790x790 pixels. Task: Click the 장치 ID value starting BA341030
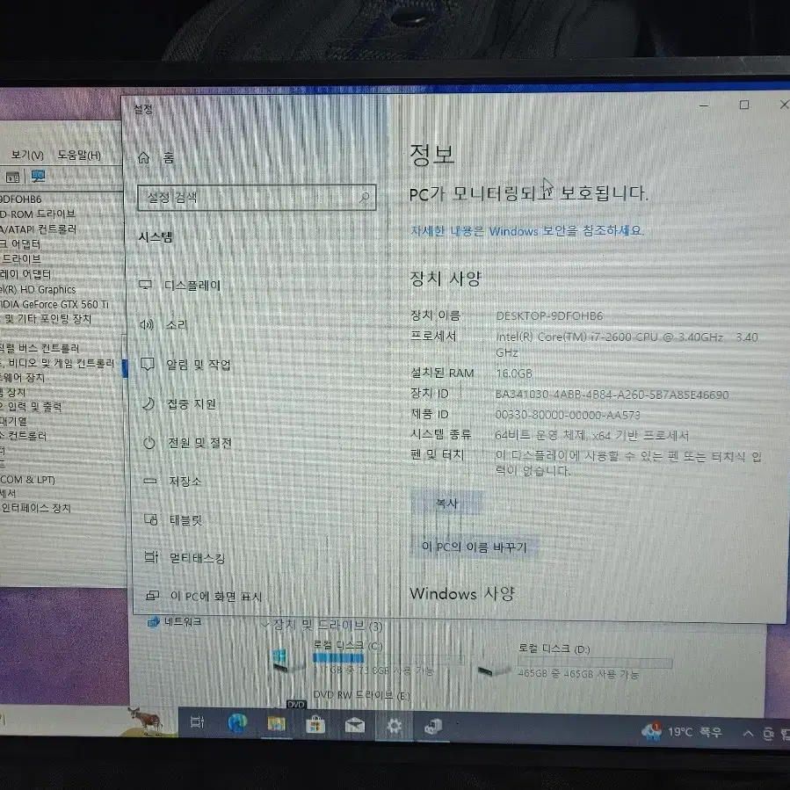pyautogui.click(x=612, y=395)
